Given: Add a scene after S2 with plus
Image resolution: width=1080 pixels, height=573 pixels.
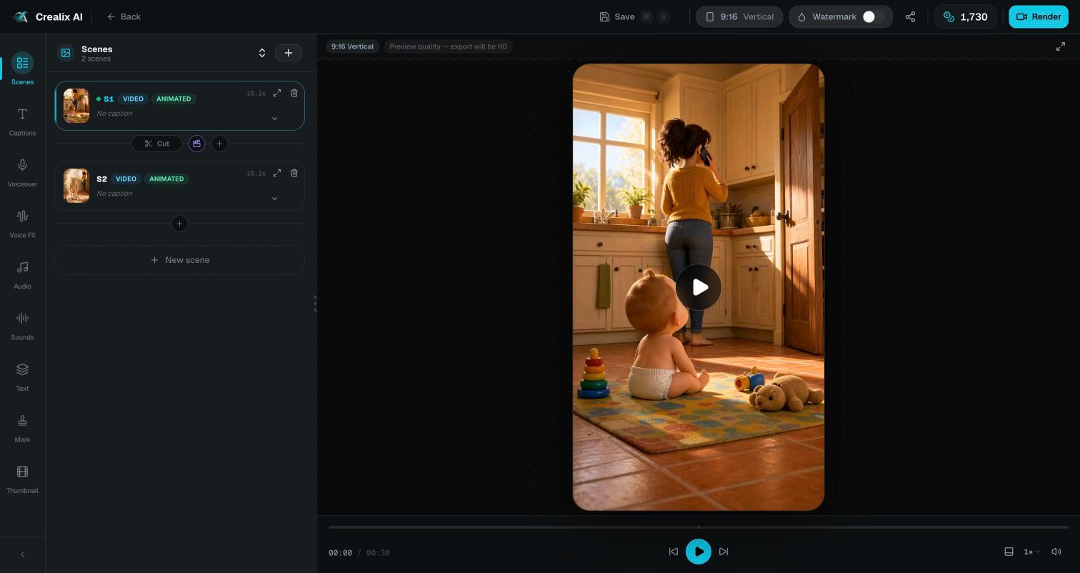Looking at the screenshot, I should point(179,224).
